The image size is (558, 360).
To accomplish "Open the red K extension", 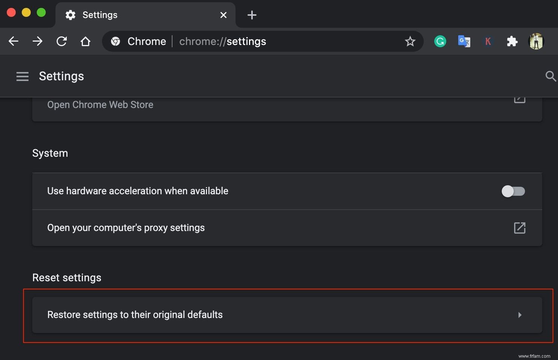I will (x=488, y=41).
